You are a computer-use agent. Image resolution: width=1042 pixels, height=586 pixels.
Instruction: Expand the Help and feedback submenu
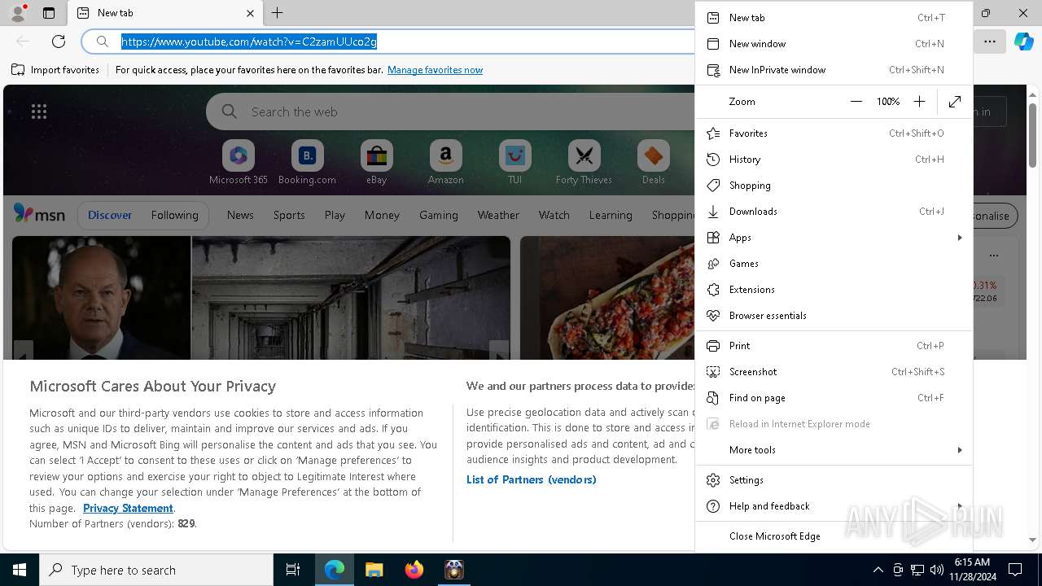coord(834,506)
